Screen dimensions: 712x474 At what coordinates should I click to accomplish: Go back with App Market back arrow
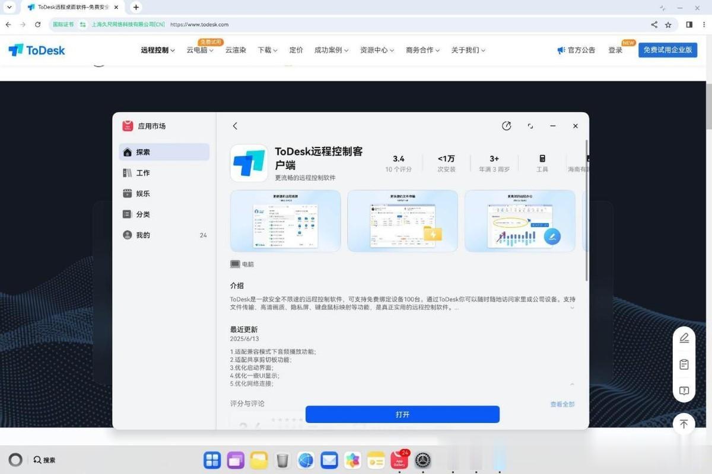(x=235, y=126)
